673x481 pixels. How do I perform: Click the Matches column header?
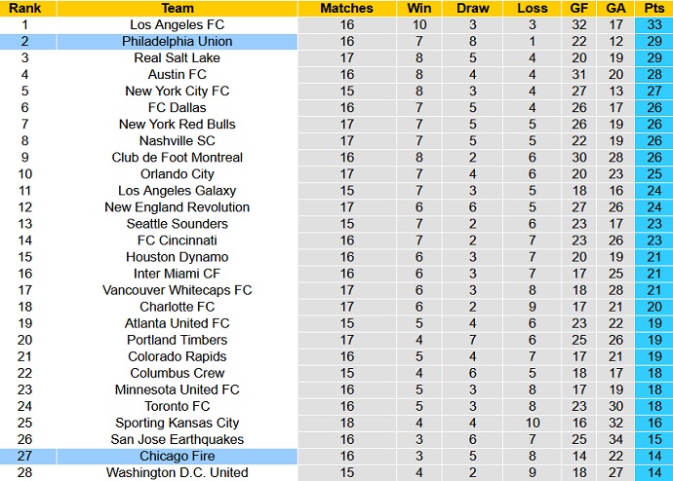[346, 8]
